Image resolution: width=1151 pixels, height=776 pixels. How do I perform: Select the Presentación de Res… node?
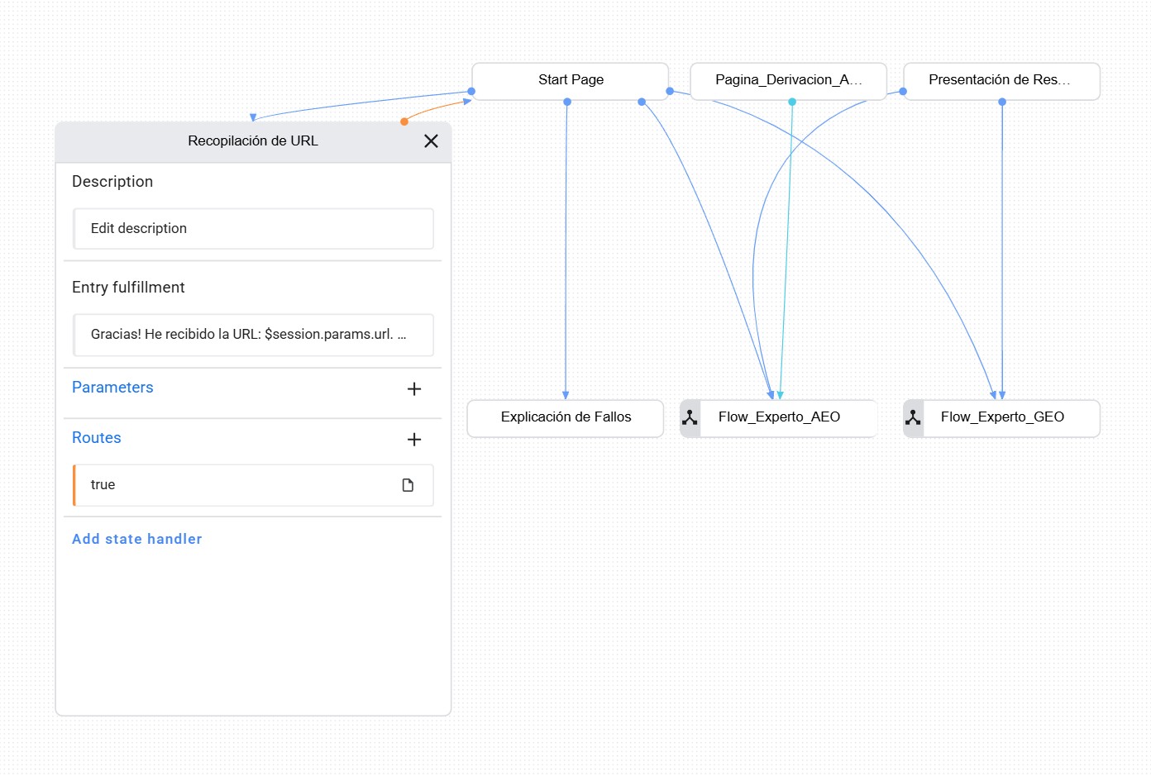click(999, 80)
